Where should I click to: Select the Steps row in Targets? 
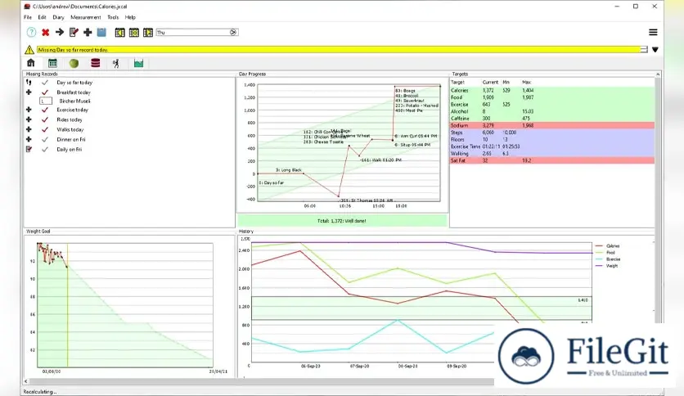coord(551,133)
